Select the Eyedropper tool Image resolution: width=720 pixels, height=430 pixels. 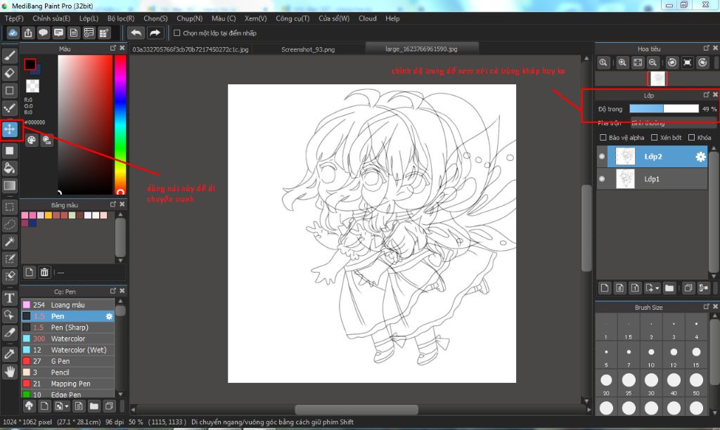pyautogui.click(x=10, y=354)
